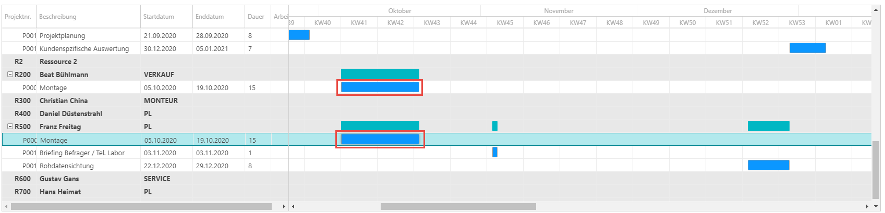885x213 pixels.
Task: Click the Gantt chart scroll-right arrow
Action: point(867,207)
